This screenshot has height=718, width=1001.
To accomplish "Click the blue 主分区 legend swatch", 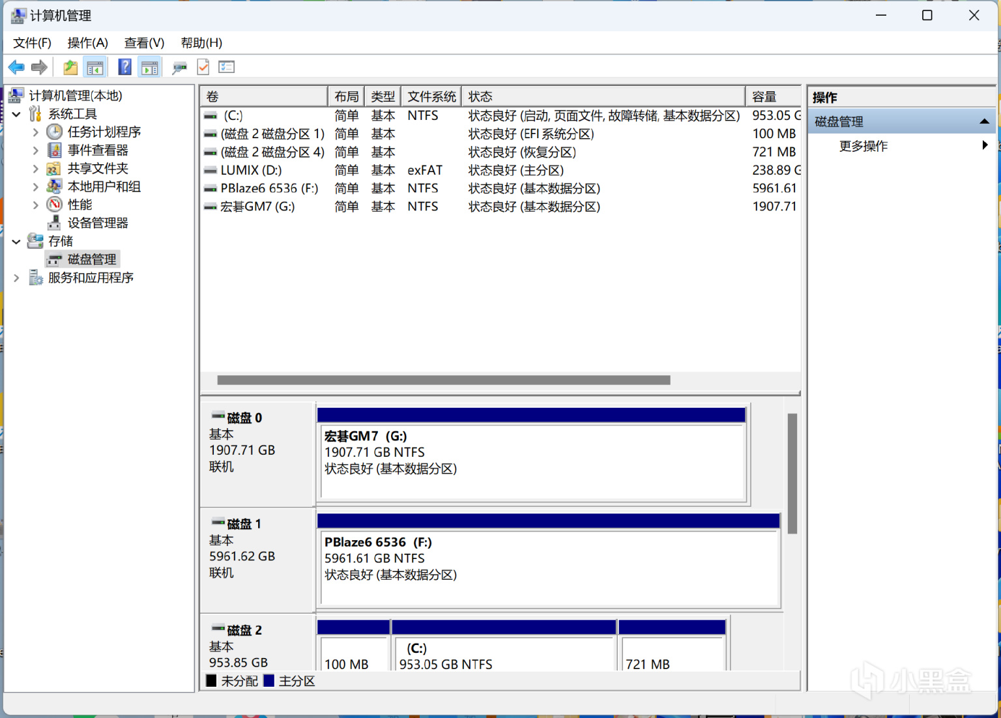I will pyautogui.click(x=268, y=681).
